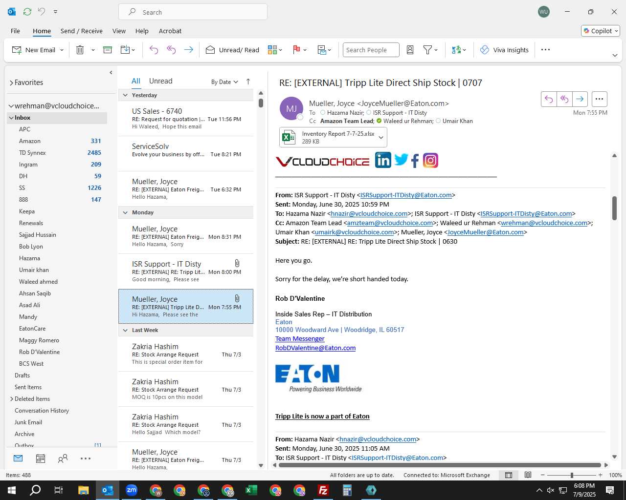Click the zoom slider handle in status bar
The height and width of the screenshot is (500, 626).
click(572, 475)
